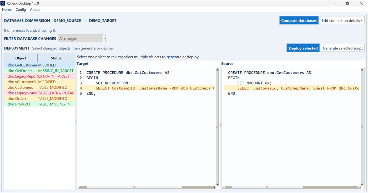Click the Source pane scroll left arrow
Screen dimensions: 368x193
(224, 187)
